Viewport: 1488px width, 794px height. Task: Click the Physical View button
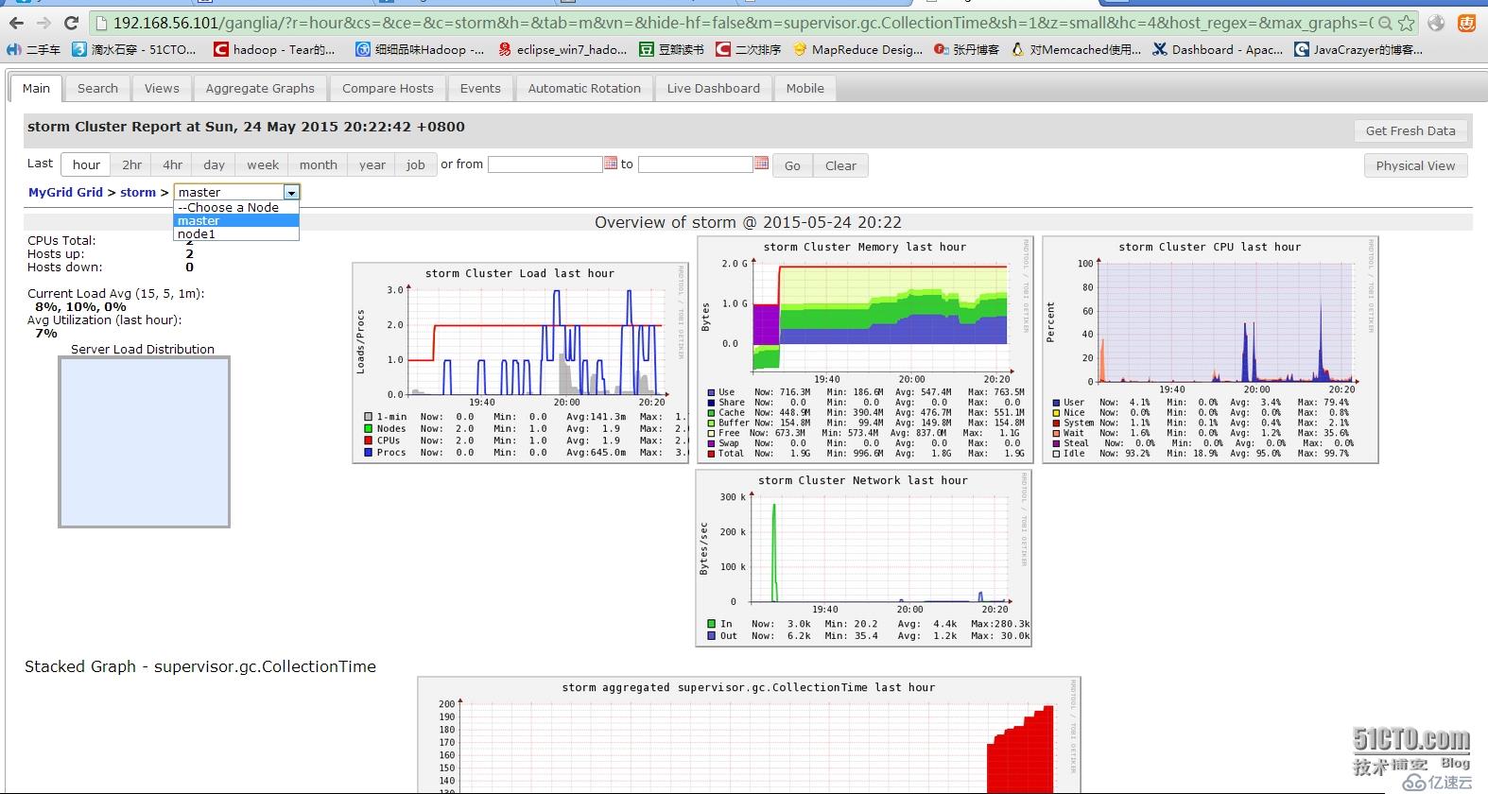[1415, 165]
